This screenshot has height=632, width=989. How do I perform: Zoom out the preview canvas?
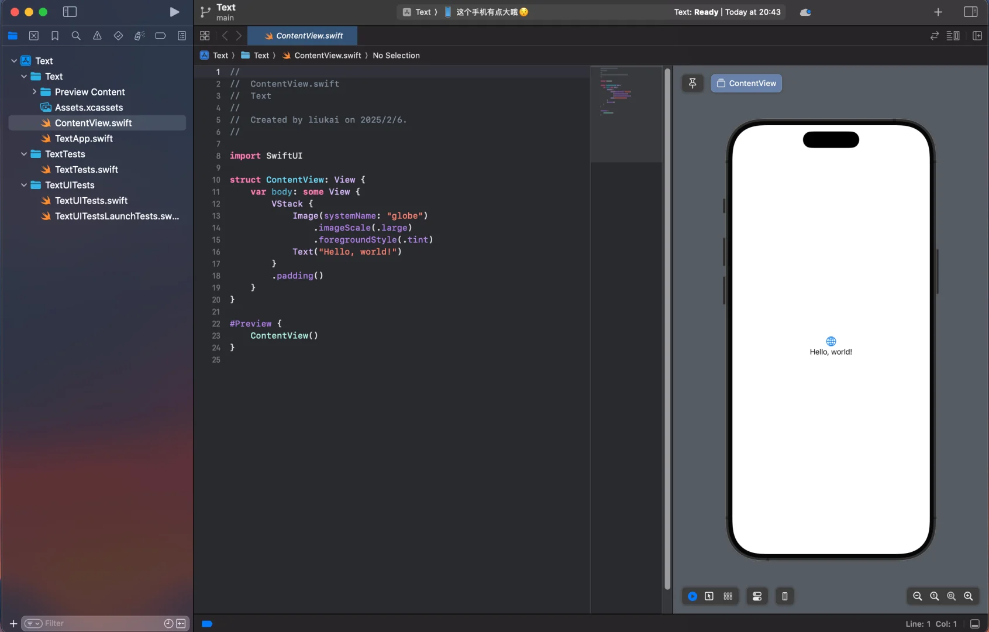pyautogui.click(x=917, y=596)
